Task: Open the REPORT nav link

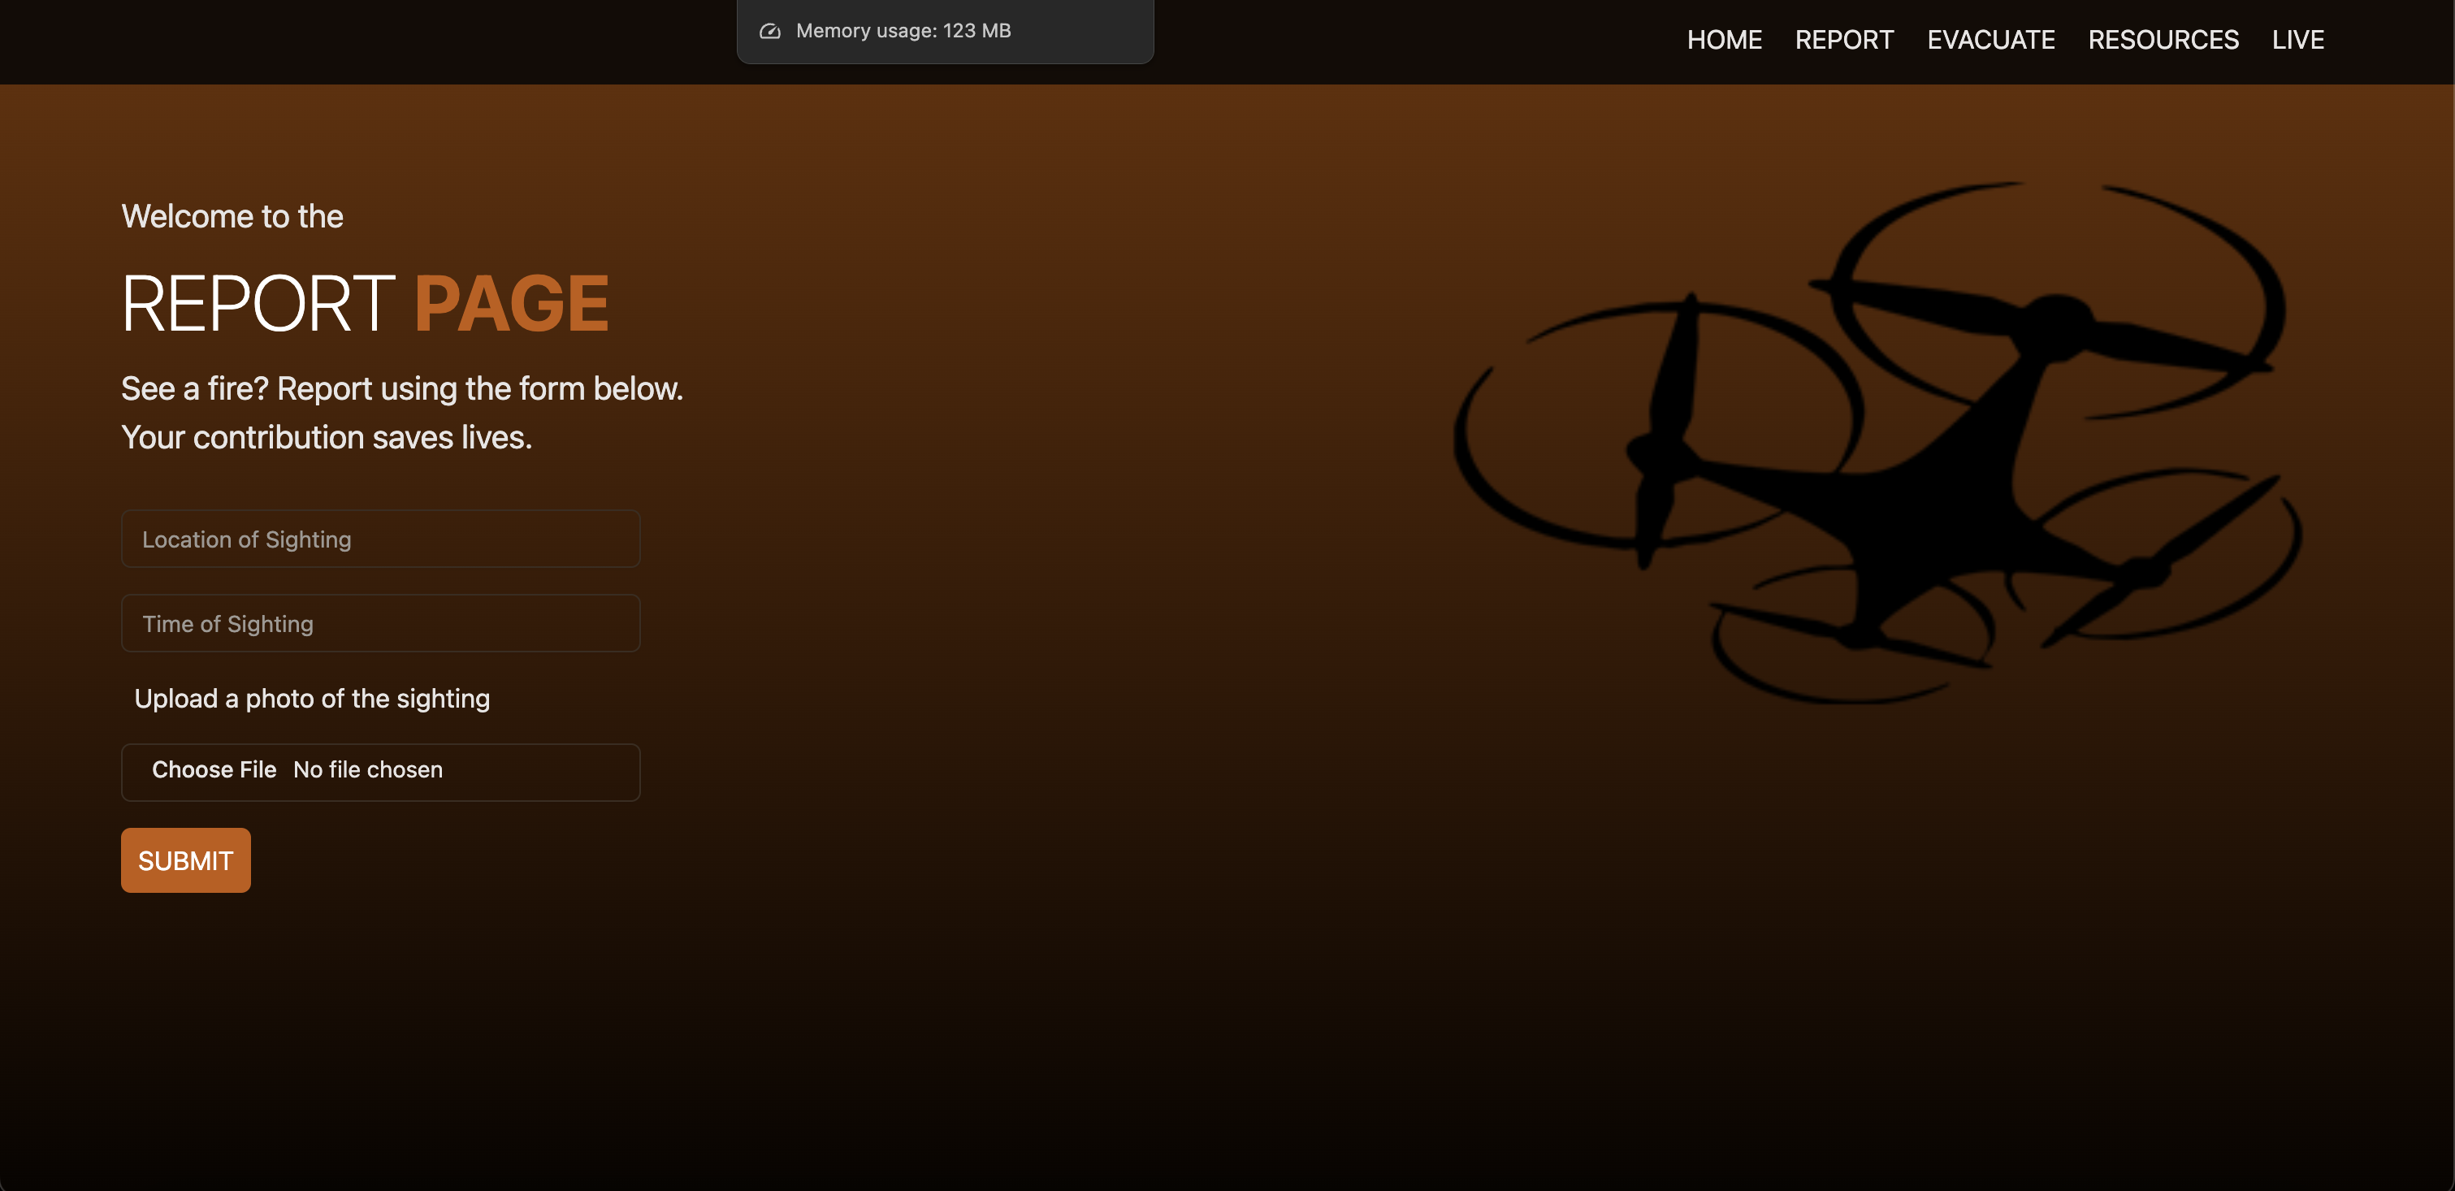Action: 1843,40
